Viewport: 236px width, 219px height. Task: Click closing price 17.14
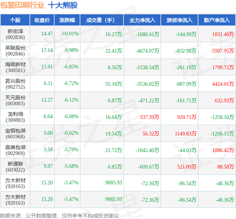click(x=47, y=50)
